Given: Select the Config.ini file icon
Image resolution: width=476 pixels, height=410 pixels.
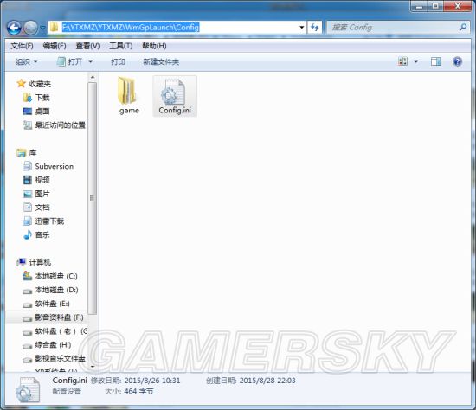Looking at the screenshot, I should 175,96.
